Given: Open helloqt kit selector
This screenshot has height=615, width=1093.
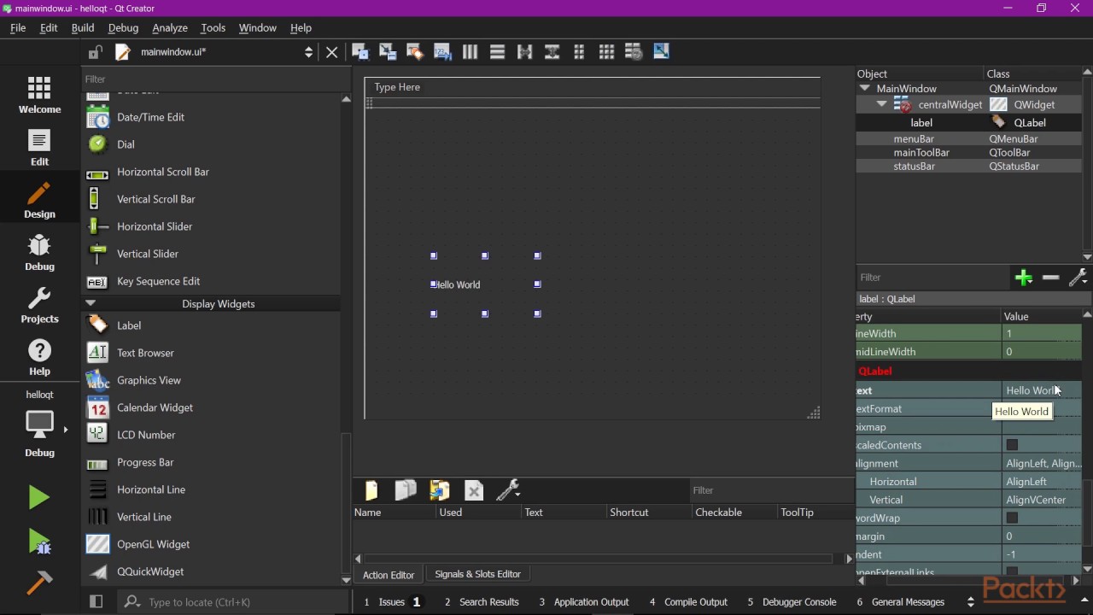Looking at the screenshot, I should pos(39,425).
